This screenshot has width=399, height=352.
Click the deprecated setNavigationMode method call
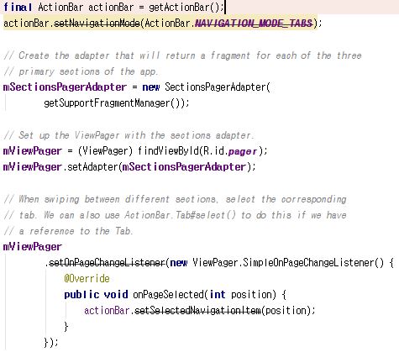point(97,23)
